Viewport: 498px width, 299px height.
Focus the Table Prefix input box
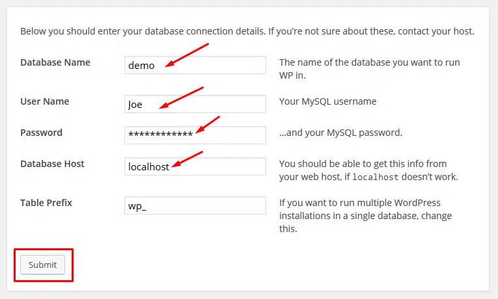(x=195, y=205)
